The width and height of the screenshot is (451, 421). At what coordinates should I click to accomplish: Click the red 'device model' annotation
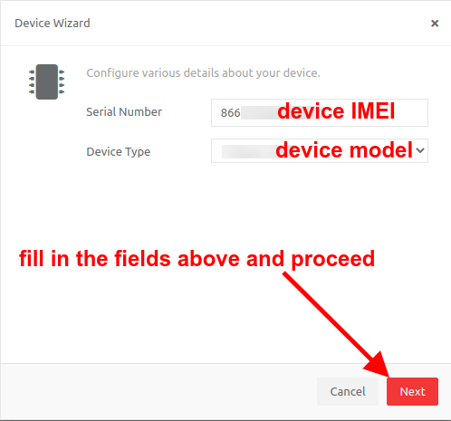344,149
